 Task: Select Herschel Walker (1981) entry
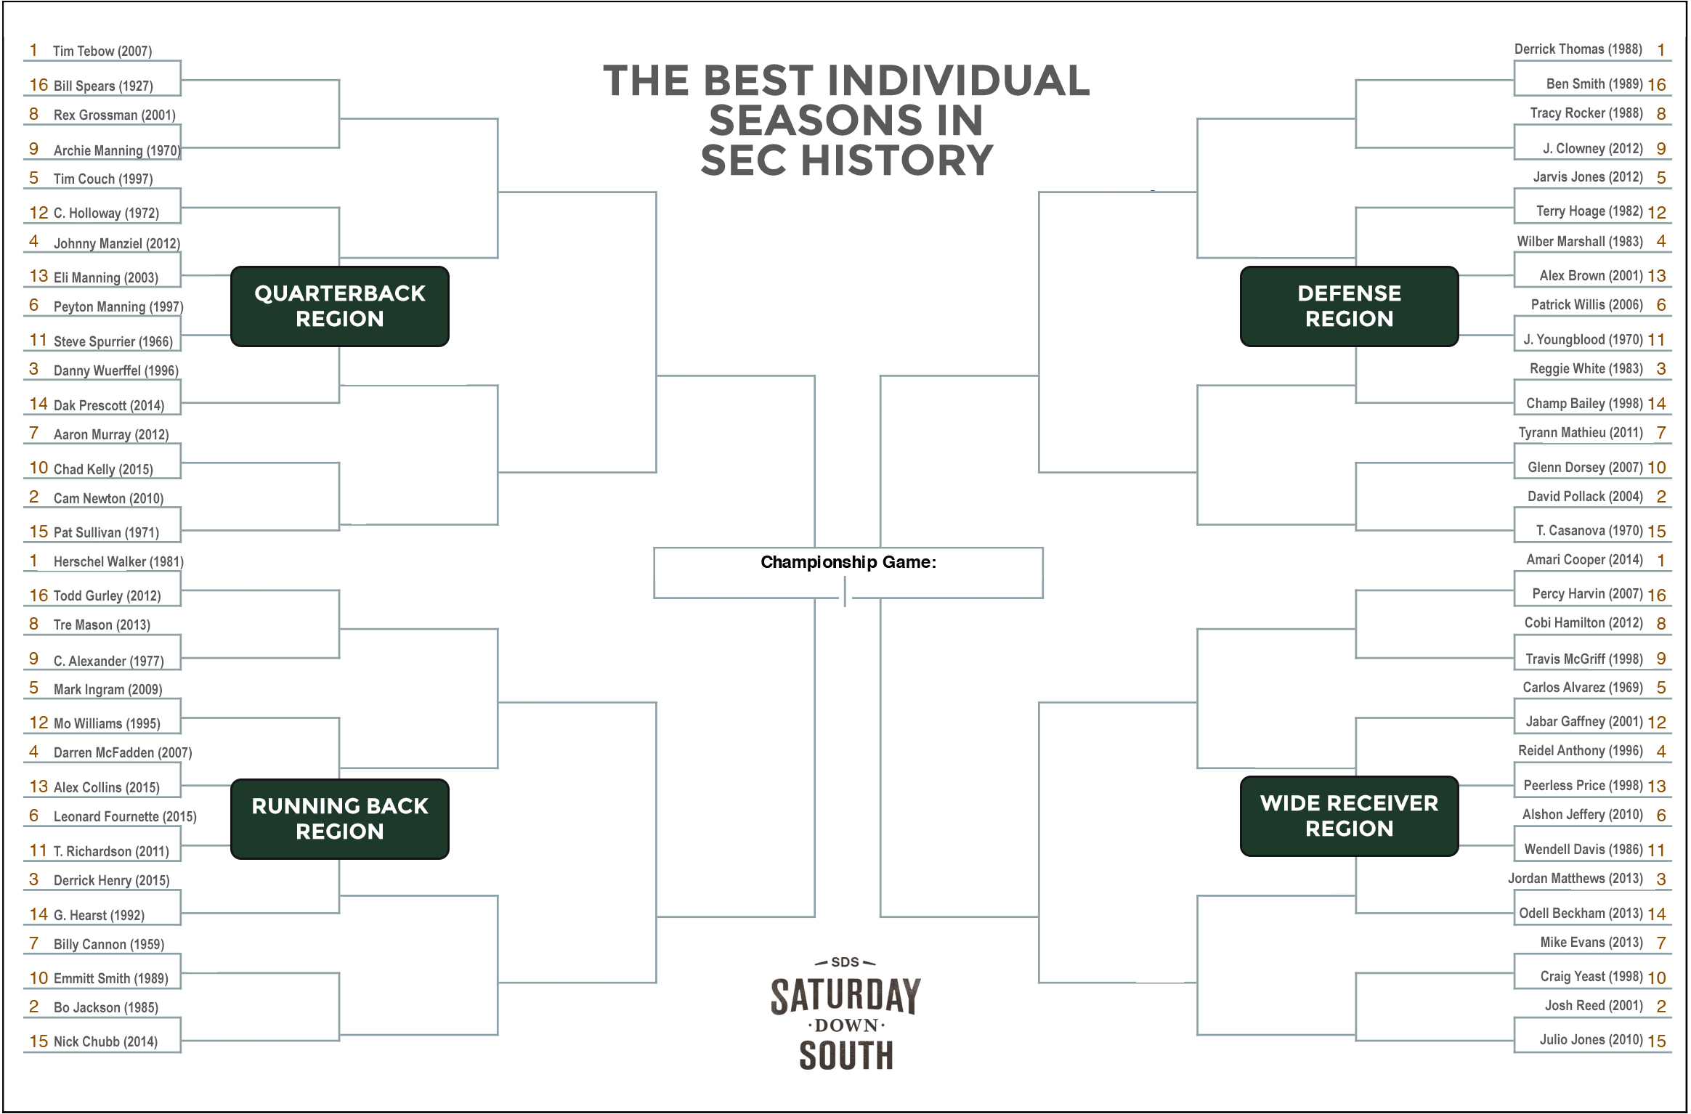[x=118, y=561]
